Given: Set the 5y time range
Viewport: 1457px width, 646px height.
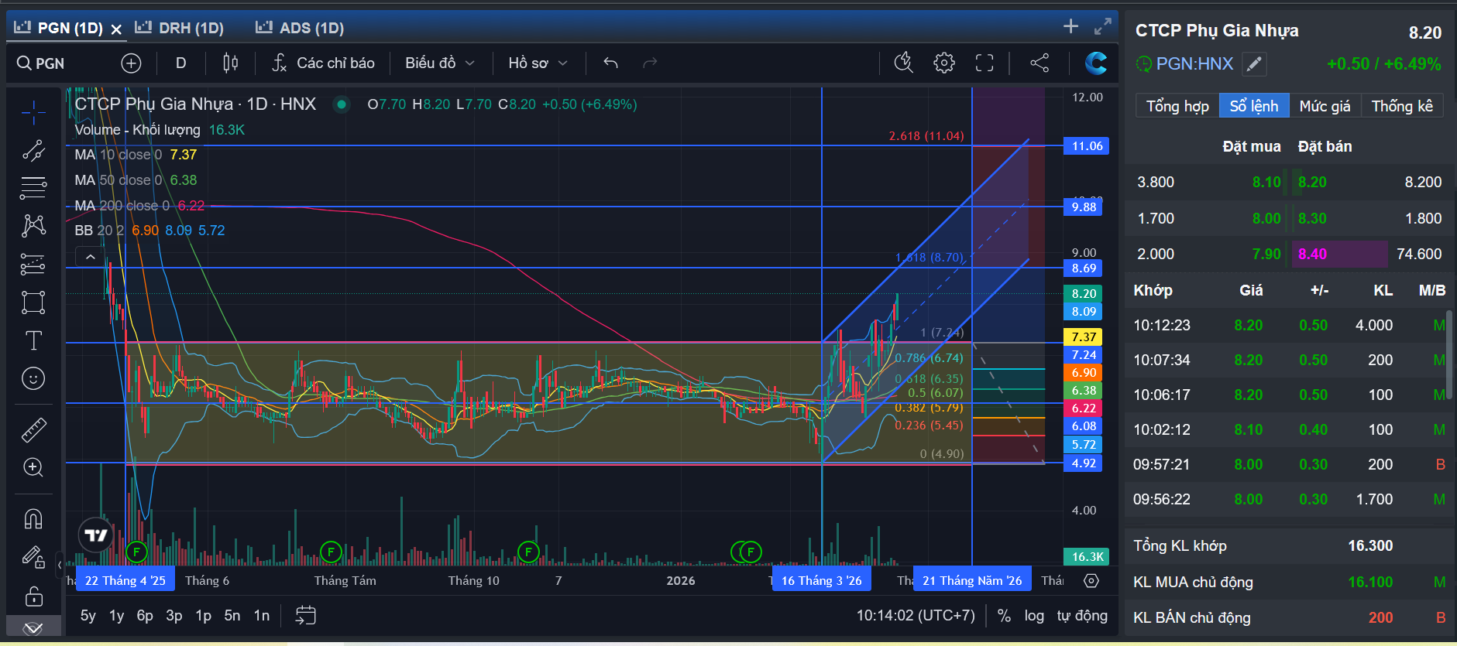Looking at the screenshot, I should pyautogui.click(x=88, y=616).
